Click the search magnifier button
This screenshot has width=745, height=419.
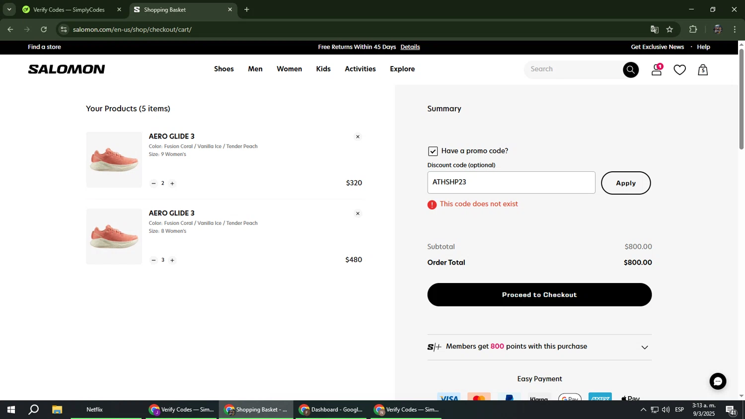631,70
